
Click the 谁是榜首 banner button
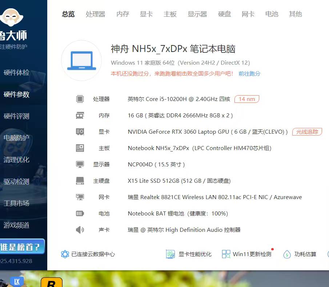[x=21, y=247]
